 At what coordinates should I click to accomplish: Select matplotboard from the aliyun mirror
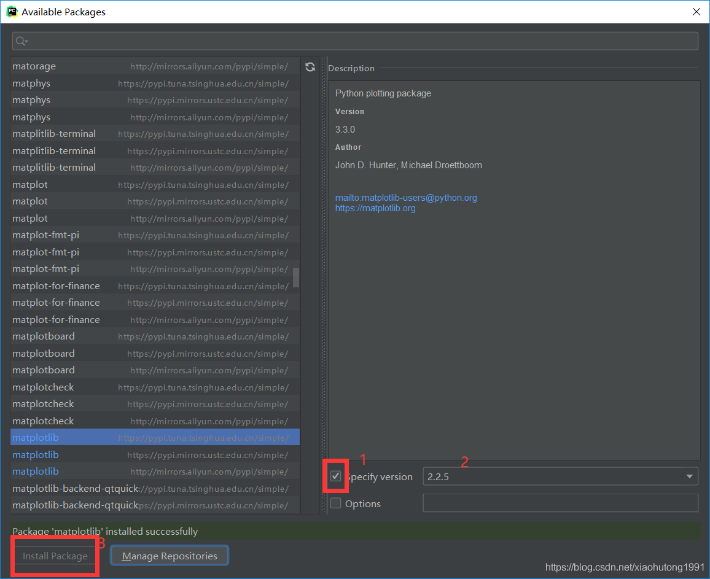tap(155, 370)
